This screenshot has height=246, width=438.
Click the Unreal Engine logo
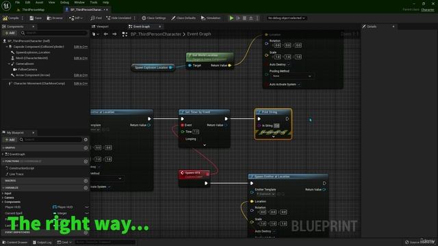pyautogui.click(x=6, y=5)
